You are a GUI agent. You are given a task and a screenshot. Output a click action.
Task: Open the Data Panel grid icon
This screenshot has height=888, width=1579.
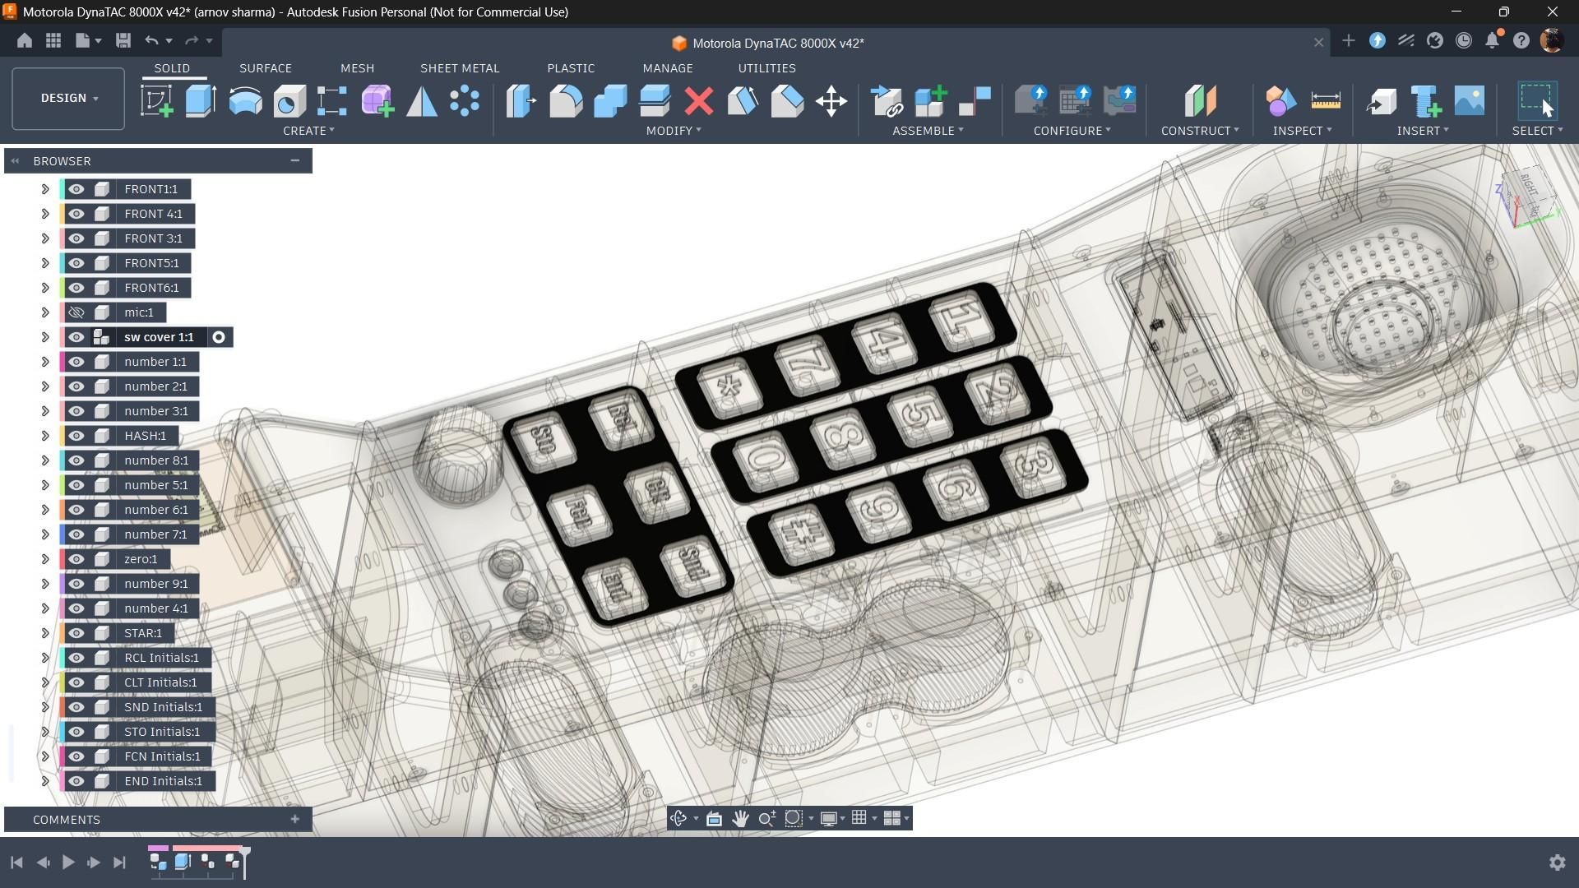(53, 40)
